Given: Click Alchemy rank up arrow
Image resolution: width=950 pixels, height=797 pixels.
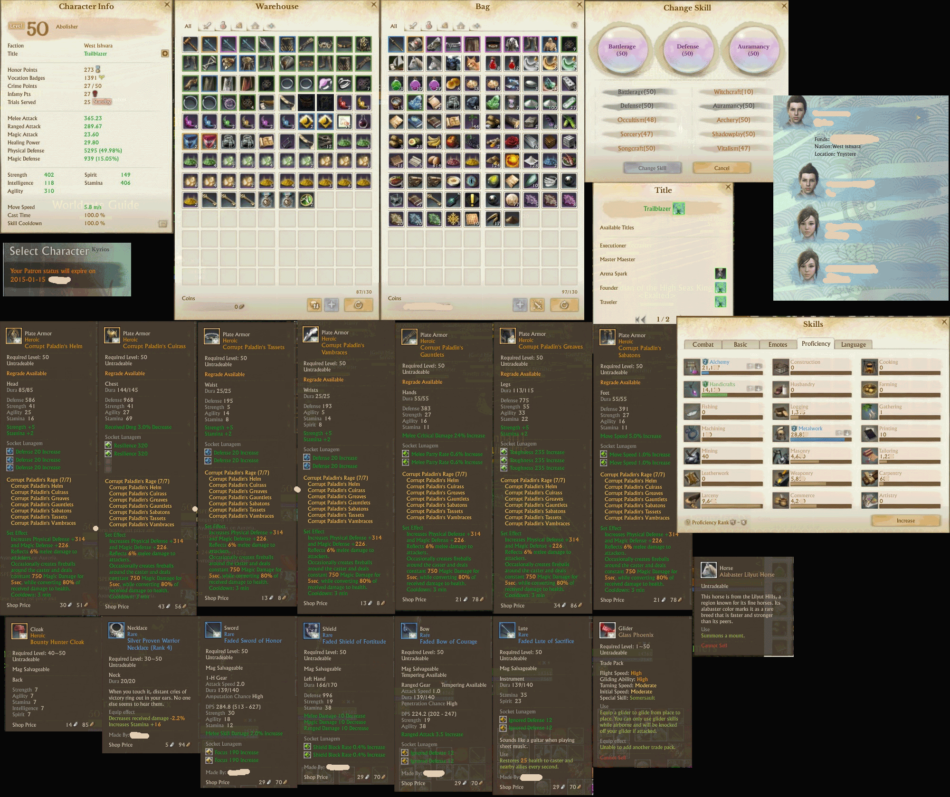Looking at the screenshot, I should (x=750, y=366).
